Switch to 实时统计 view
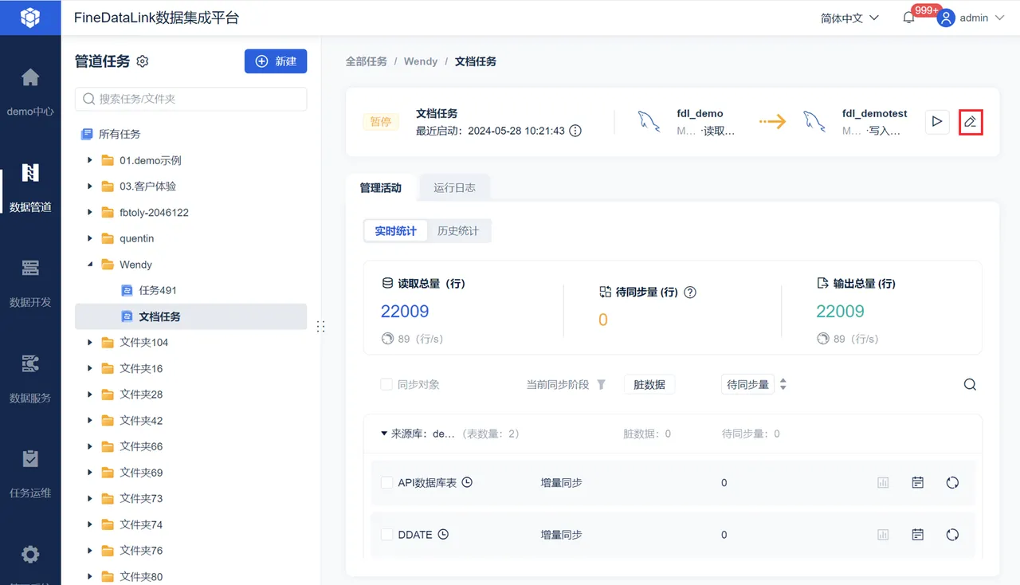The image size is (1020, 585). pyautogui.click(x=395, y=231)
